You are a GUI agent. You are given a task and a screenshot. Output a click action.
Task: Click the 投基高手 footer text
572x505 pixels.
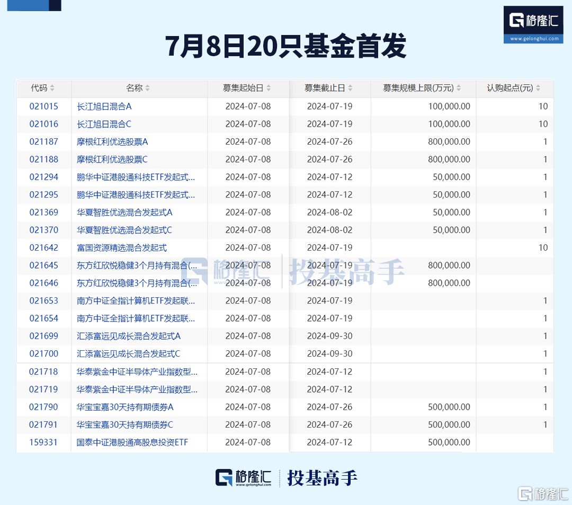coord(322,478)
